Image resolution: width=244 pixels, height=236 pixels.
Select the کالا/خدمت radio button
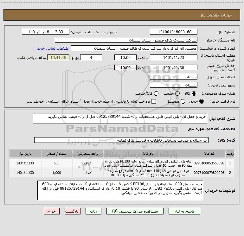tap(156, 93)
